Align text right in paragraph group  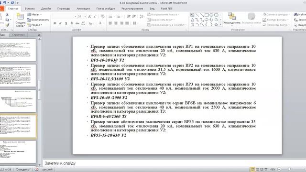(x=121, y=23)
